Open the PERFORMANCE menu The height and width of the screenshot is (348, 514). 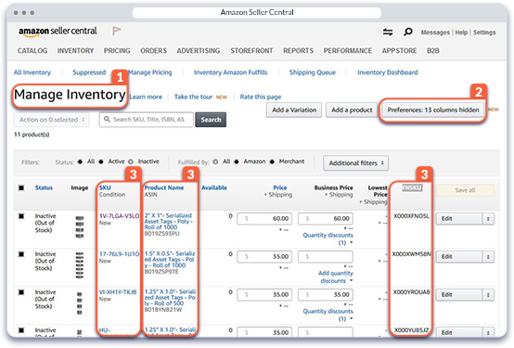coord(348,51)
